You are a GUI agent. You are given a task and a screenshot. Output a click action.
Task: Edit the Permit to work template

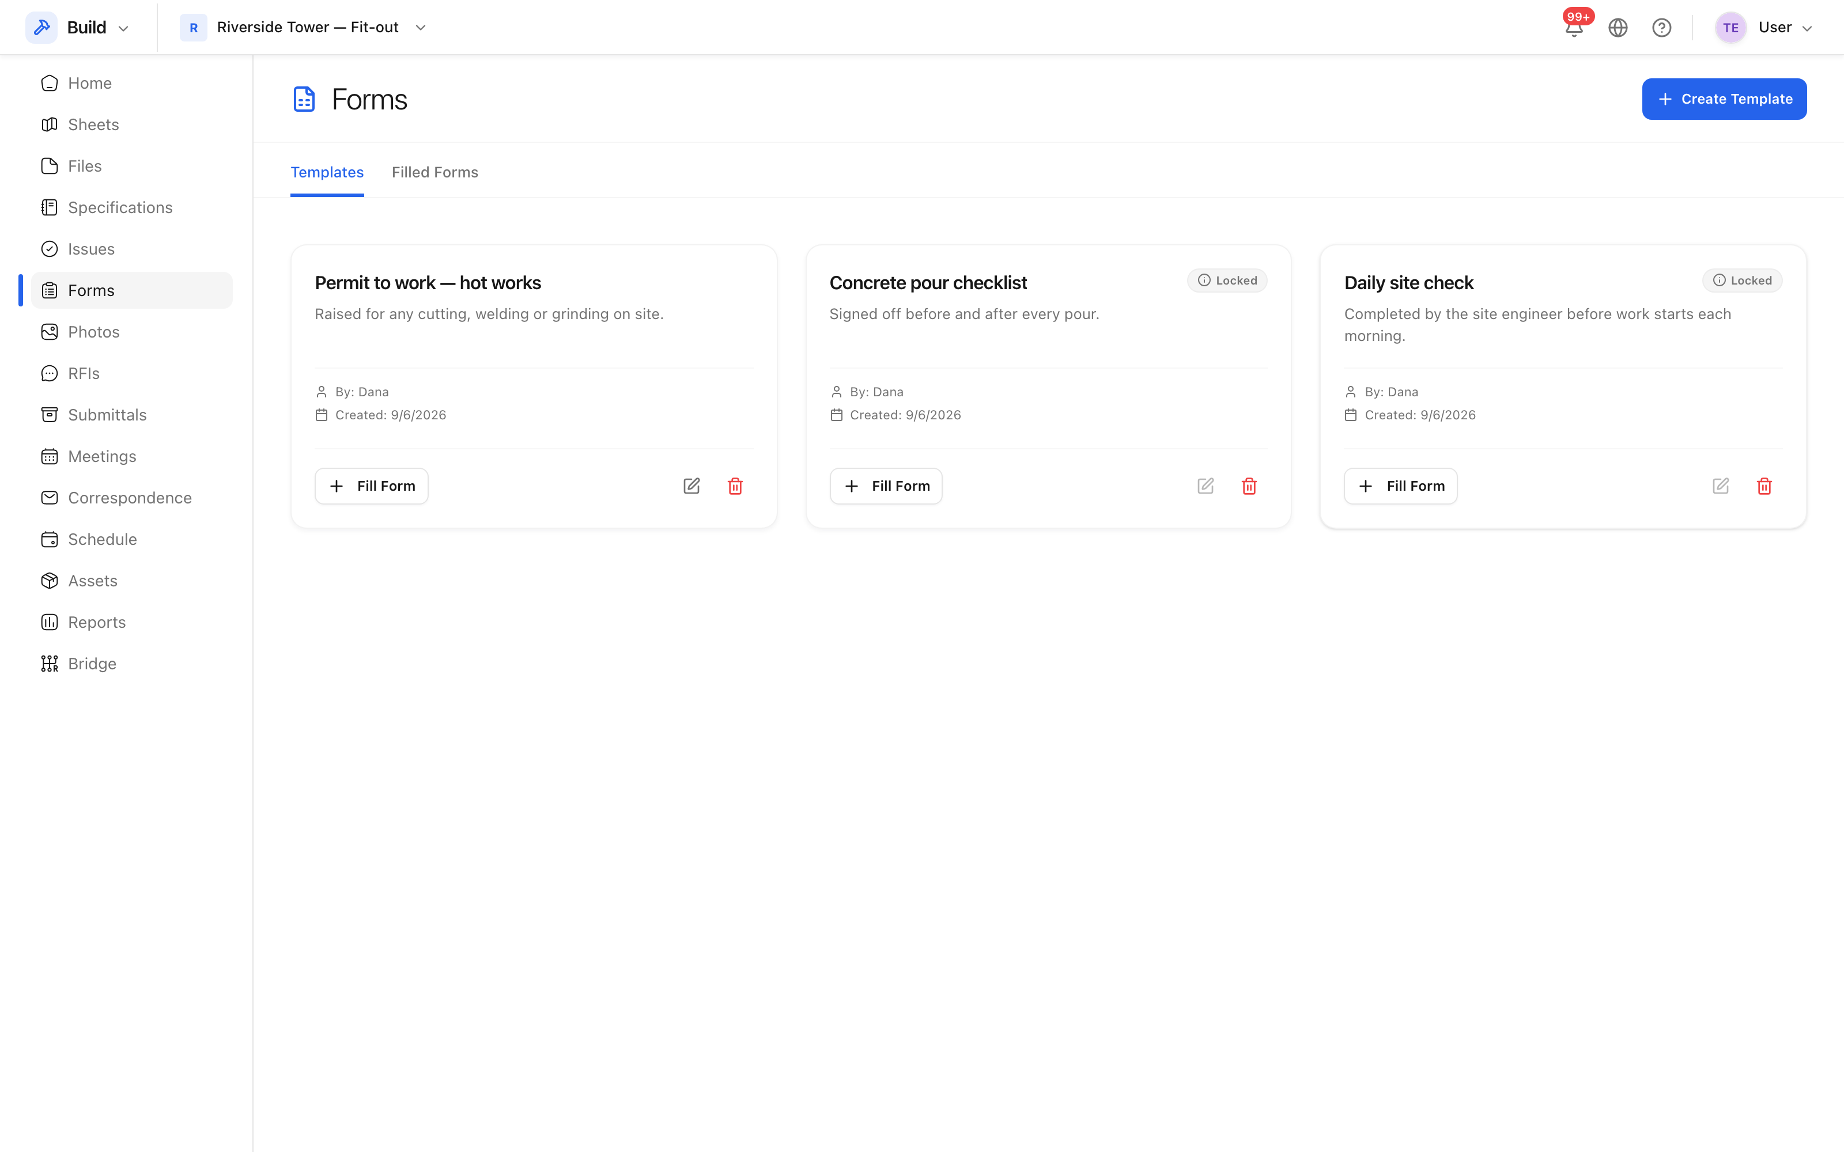(691, 486)
